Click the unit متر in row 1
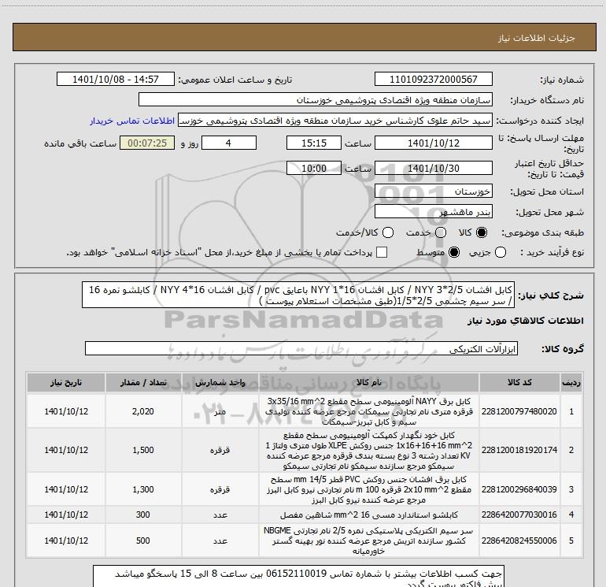This screenshot has height=587, width=606. coord(220,412)
